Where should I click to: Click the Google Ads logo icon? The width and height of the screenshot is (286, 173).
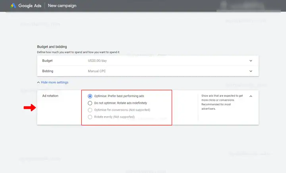[x=13, y=6]
